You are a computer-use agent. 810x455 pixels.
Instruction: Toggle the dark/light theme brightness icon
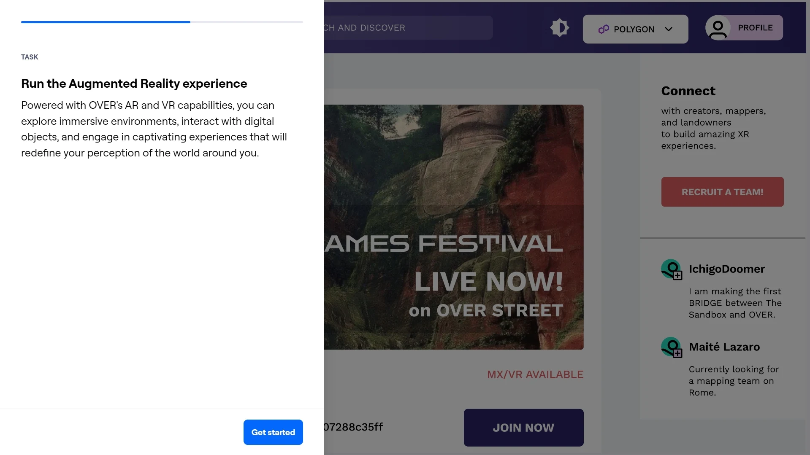pyautogui.click(x=560, y=28)
